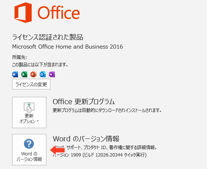Click the Office 更新プログラム heading
Viewport: 207px width, 169px height.
[x=84, y=102]
